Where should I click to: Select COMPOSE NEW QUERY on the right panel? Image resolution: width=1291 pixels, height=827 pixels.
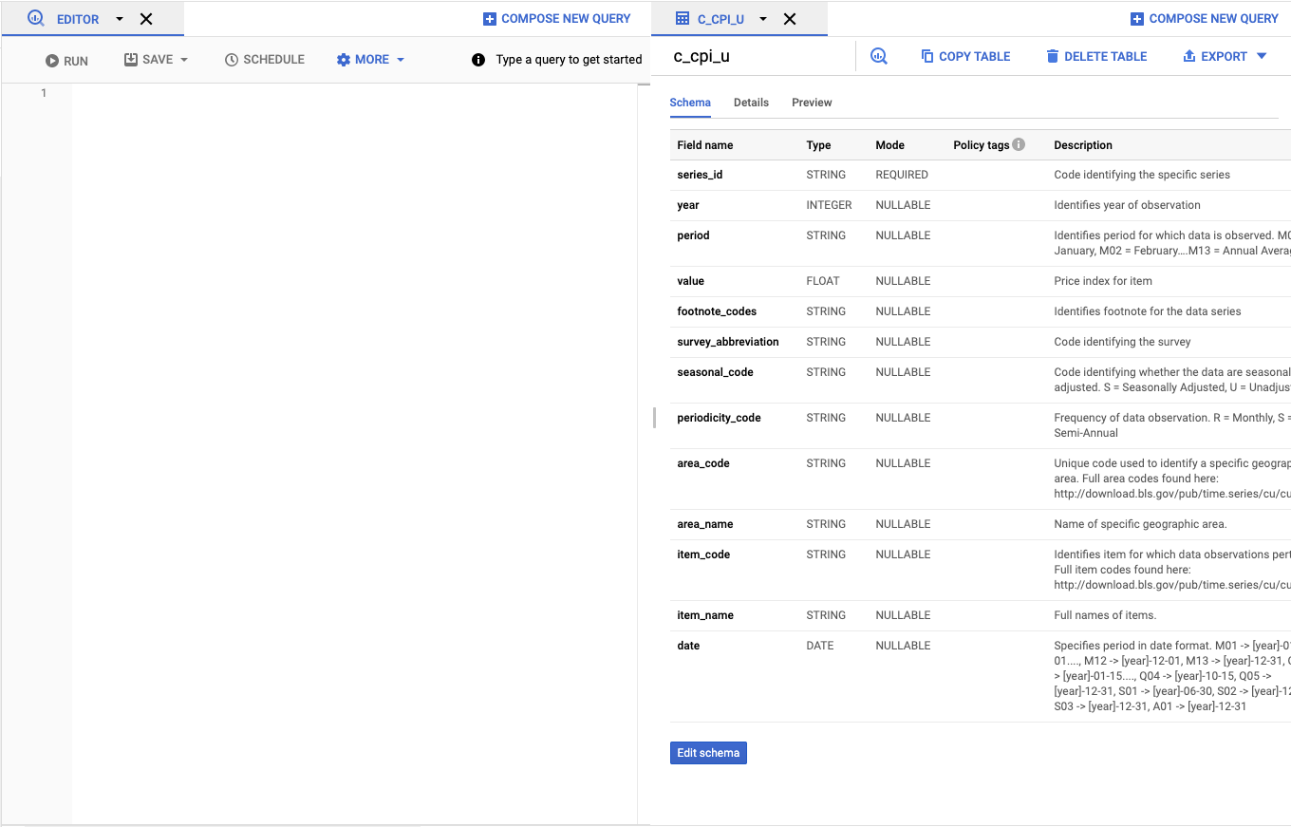click(x=1205, y=18)
